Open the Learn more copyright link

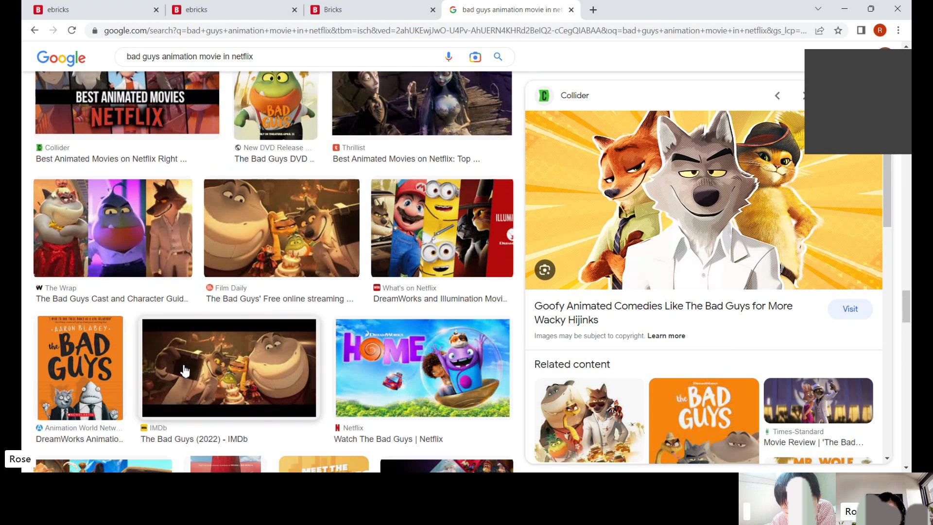(x=666, y=336)
